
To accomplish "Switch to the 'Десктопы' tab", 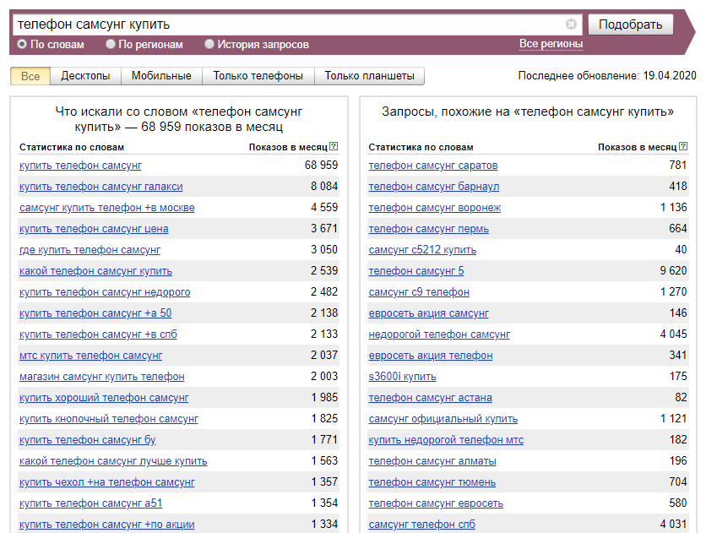I will 85,76.
